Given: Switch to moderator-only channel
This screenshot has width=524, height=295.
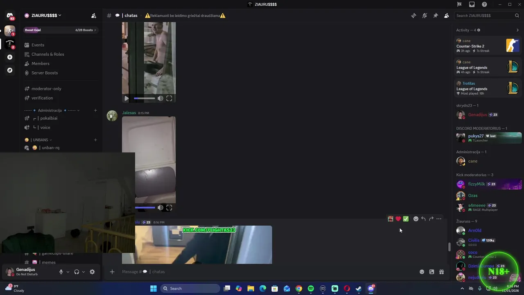Looking at the screenshot, I should coord(60,88).
